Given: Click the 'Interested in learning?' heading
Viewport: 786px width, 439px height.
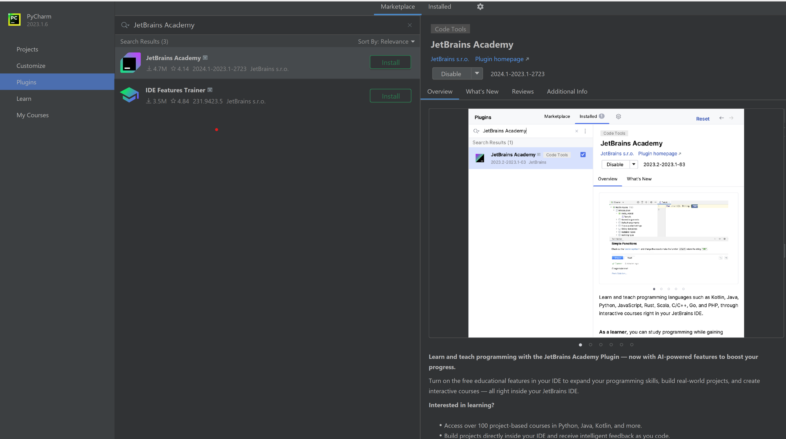Looking at the screenshot, I should click(461, 405).
